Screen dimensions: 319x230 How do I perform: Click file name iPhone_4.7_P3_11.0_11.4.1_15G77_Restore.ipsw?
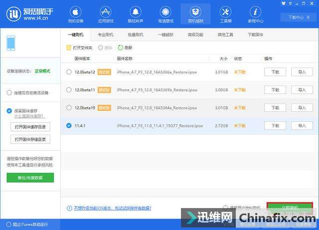click(160, 126)
